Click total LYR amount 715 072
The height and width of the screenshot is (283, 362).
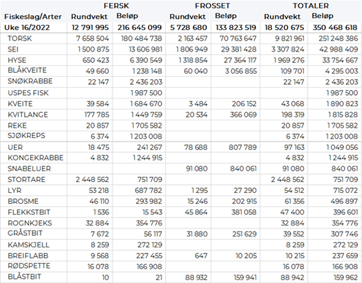(x=342, y=191)
